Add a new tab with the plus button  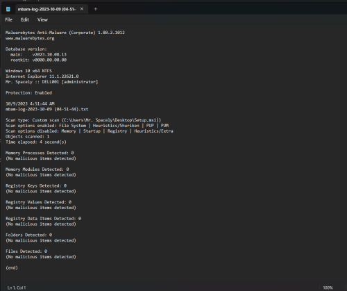(x=96, y=9)
